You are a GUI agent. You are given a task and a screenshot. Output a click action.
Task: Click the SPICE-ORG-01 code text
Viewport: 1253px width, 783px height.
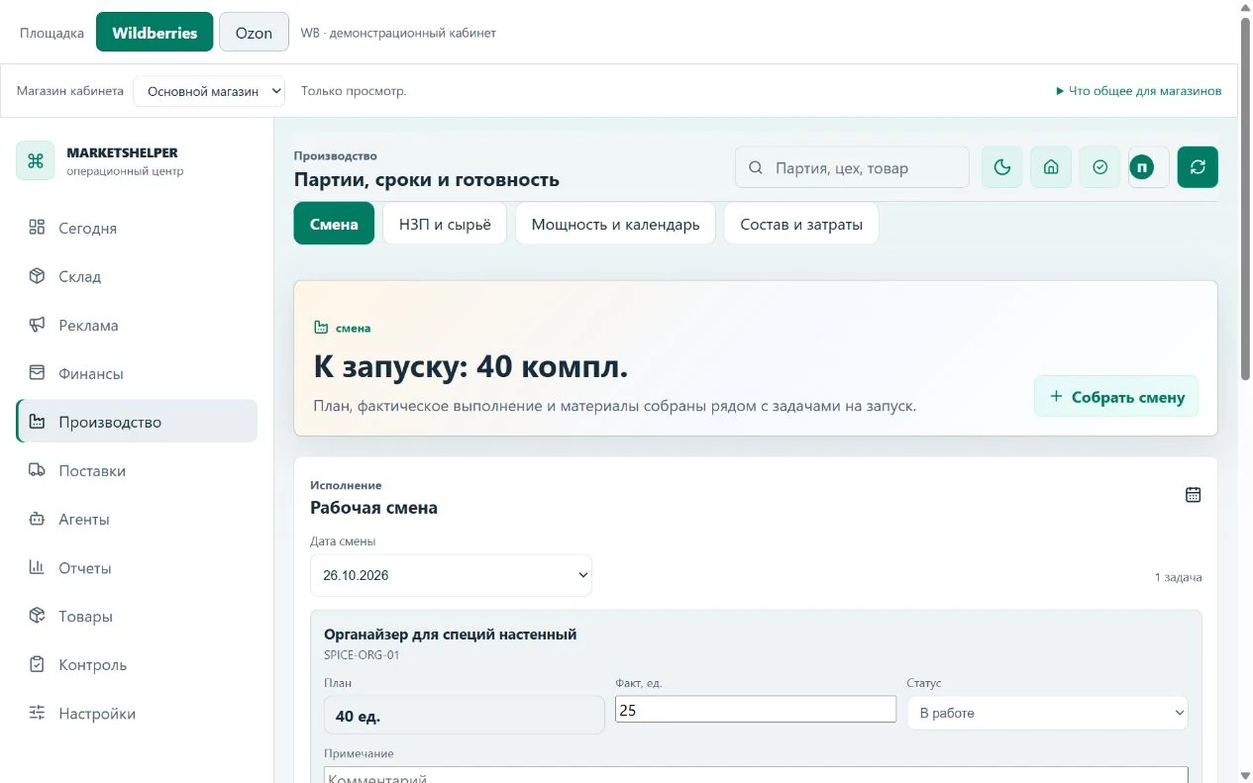pyautogui.click(x=362, y=654)
